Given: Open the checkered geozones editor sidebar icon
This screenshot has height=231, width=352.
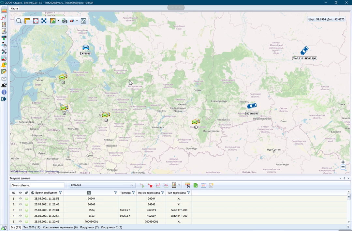Looking at the screenshot, I should click(4, 72).
